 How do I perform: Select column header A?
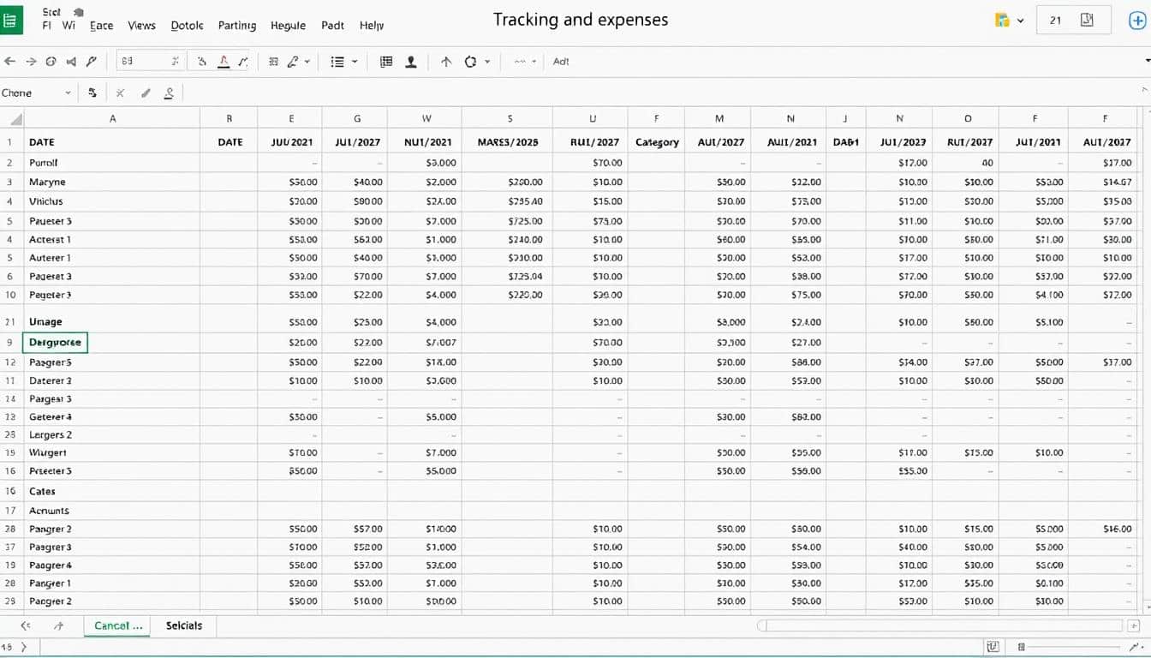tap(112, 119)
